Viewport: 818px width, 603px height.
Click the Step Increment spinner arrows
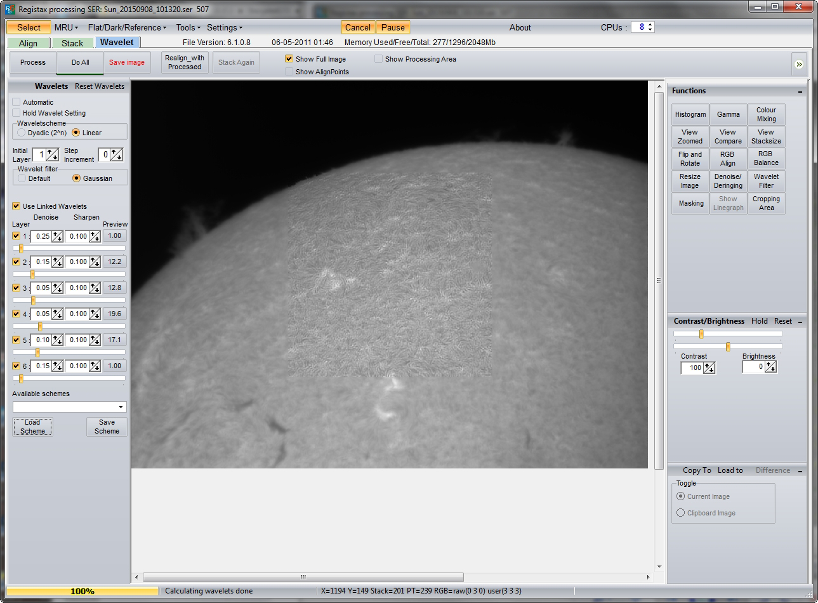[x=117, y=154]
